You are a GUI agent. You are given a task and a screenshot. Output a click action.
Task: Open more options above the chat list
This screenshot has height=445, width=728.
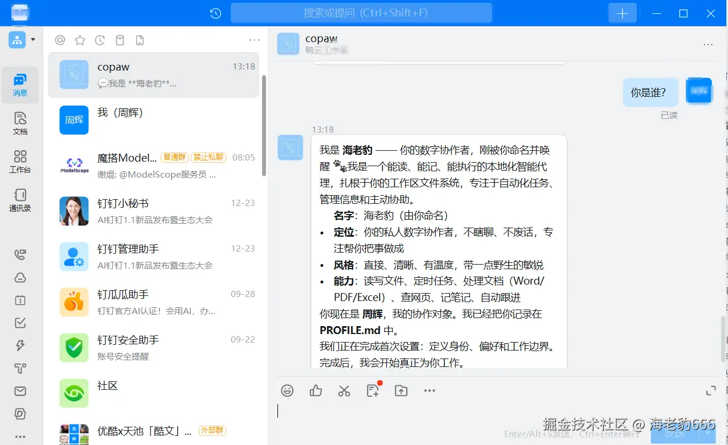(255, 40)
